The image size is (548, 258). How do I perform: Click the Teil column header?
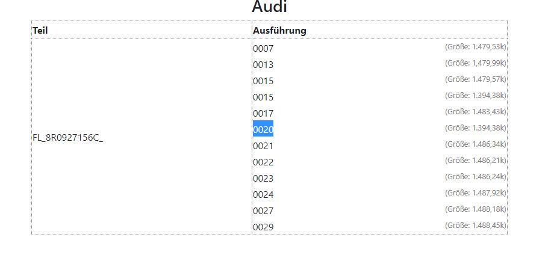[x=40, y=30]
